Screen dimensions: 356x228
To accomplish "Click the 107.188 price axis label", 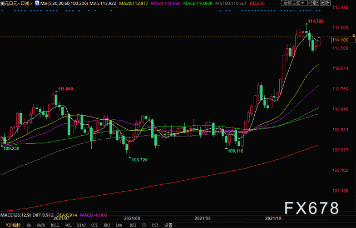I will 340,191.
